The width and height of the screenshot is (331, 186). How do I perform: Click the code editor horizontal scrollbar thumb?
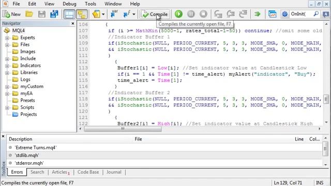click(x=123, y=129)
